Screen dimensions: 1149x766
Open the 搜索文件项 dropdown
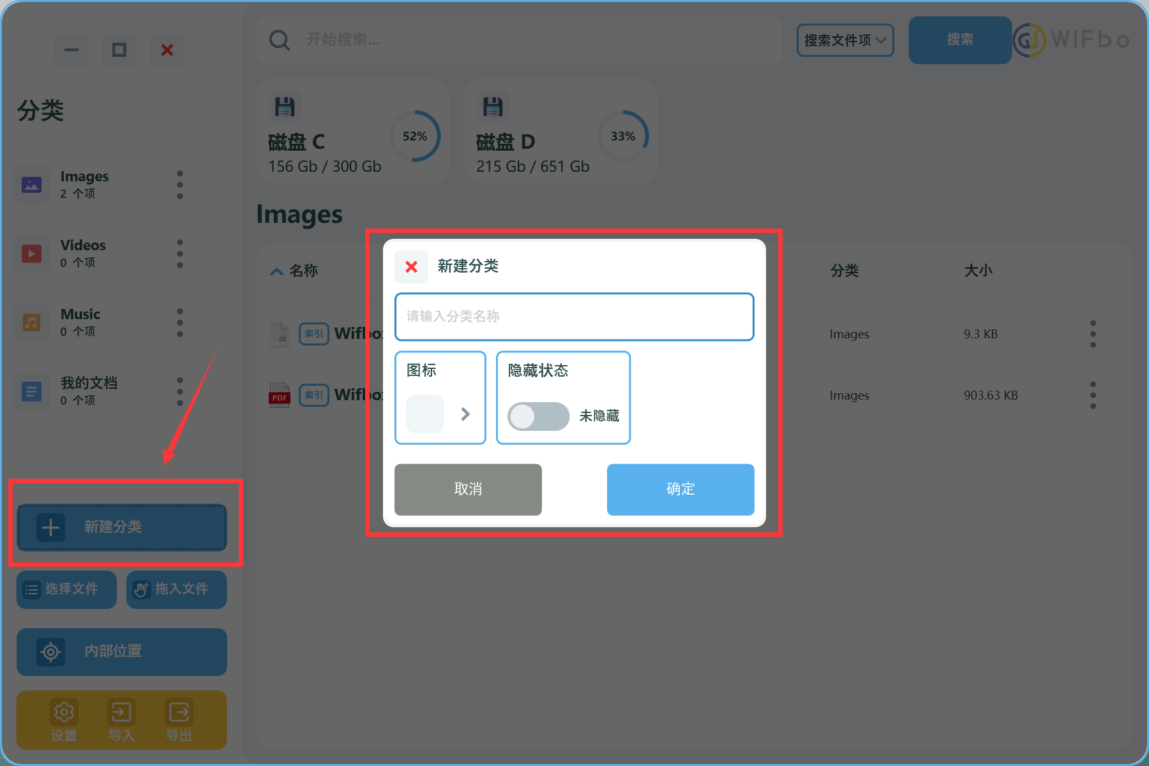845,40
